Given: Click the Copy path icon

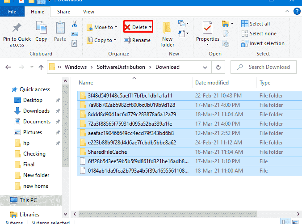Looking at the screenshot, I should click(x=75, y=34).
